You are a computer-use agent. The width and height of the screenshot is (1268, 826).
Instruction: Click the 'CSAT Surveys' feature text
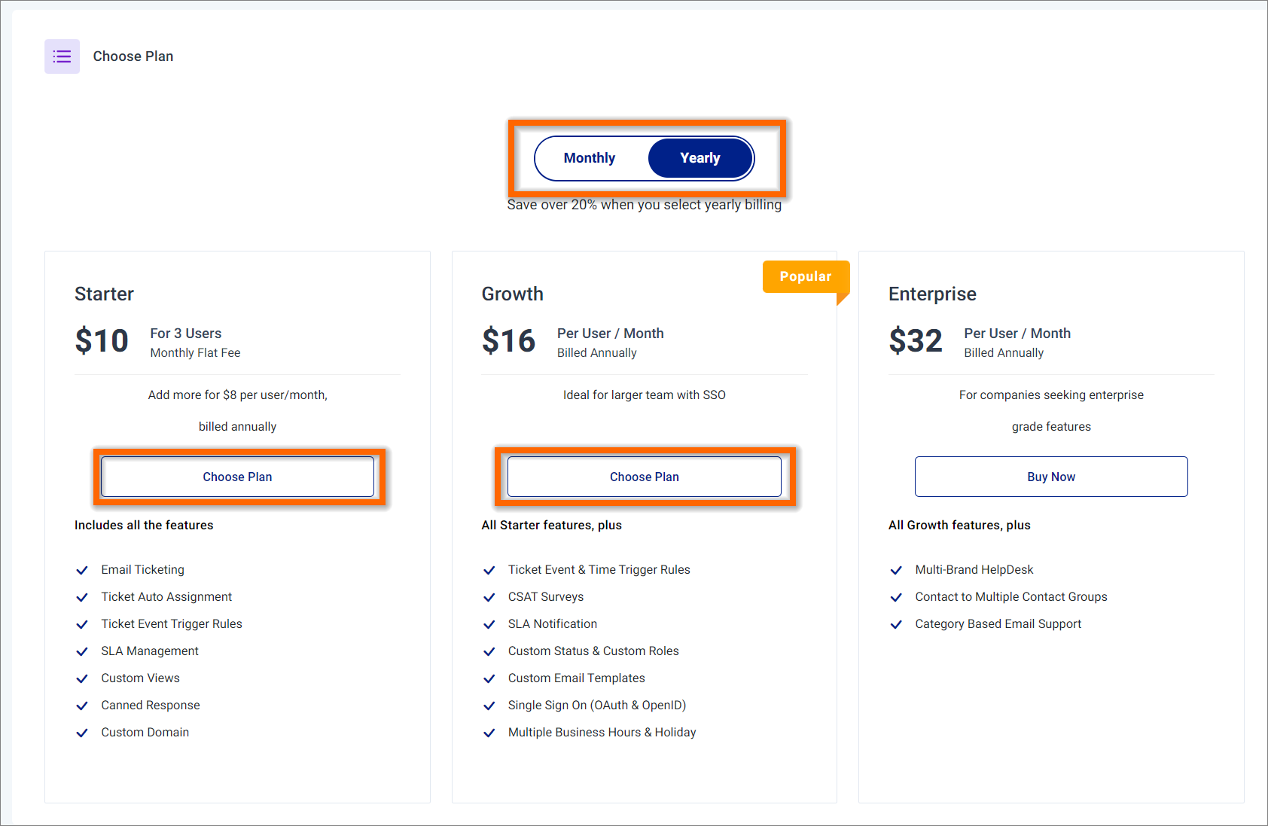tap(546, 597)
